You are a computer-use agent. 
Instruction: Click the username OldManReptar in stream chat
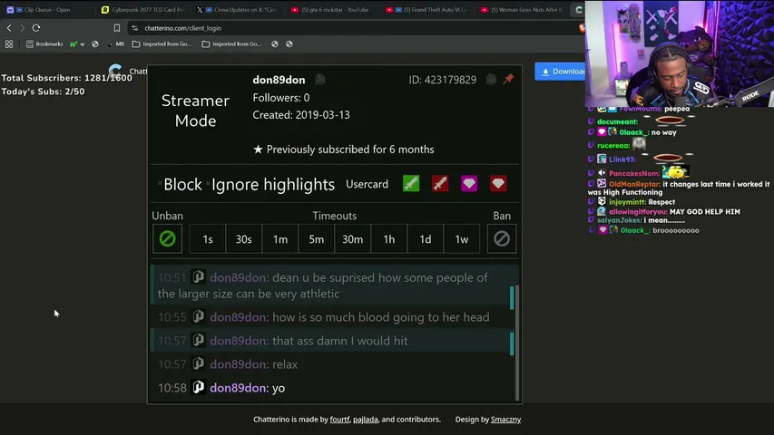coord(634,184)
